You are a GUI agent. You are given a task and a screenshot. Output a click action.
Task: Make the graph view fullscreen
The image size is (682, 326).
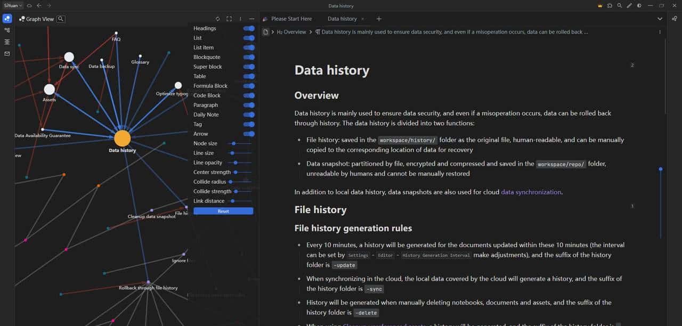pyautogui.click(x=229, y=19)
